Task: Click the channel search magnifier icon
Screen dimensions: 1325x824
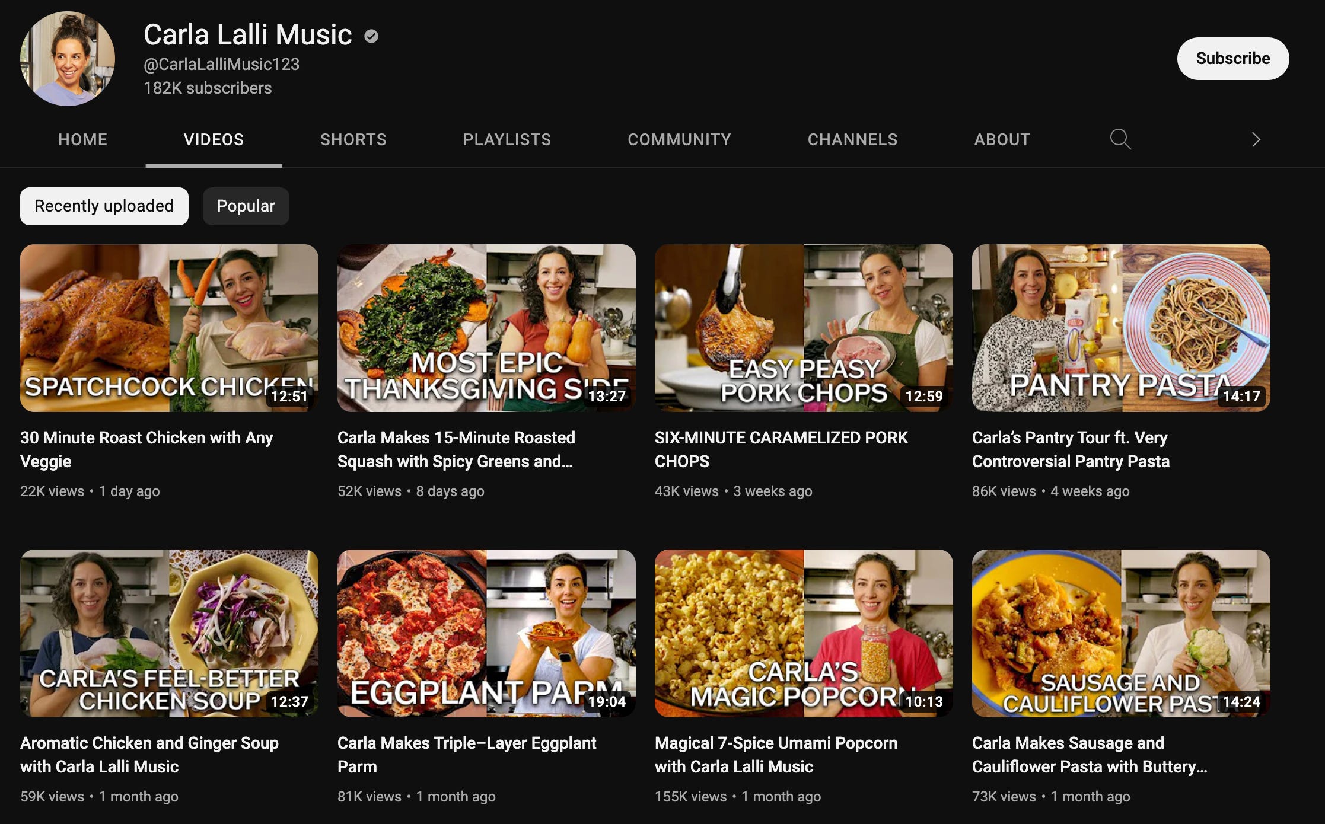Action: (1120, 139)
